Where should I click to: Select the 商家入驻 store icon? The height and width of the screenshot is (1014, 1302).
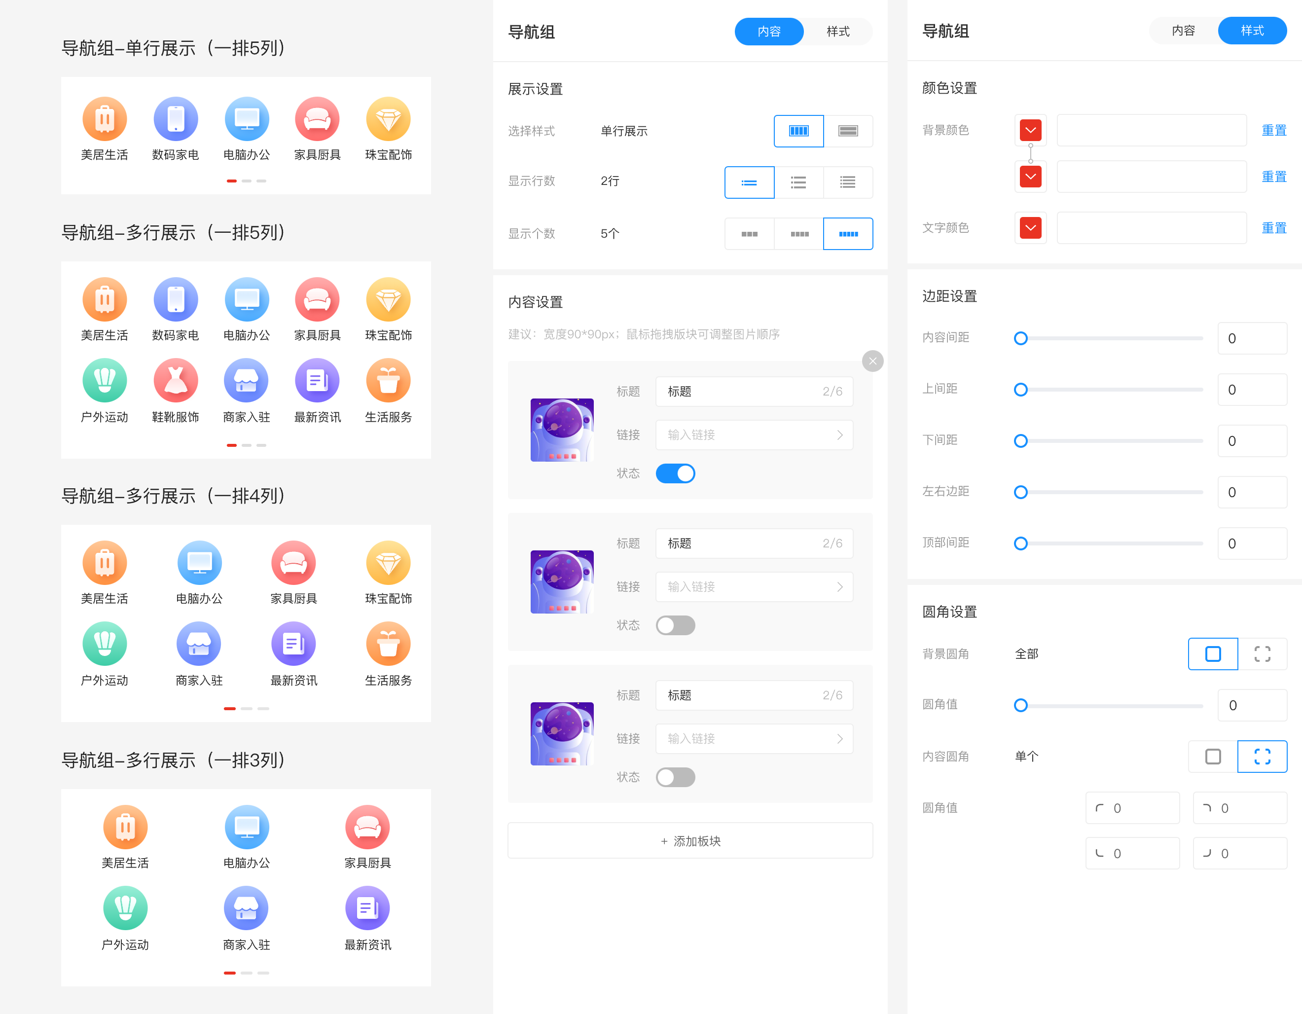247,380
